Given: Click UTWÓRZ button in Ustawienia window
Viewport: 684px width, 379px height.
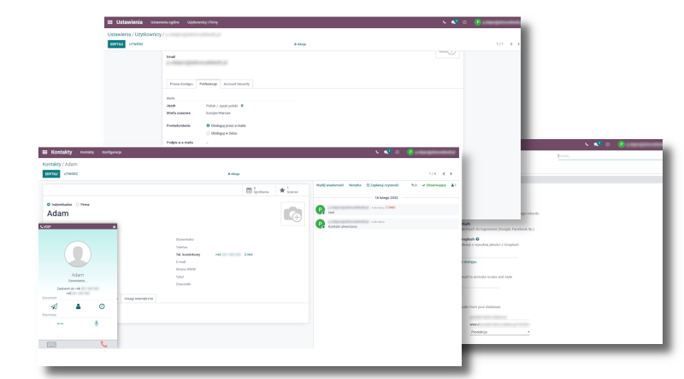Looking at the screenshot, I should coord(136,44).
